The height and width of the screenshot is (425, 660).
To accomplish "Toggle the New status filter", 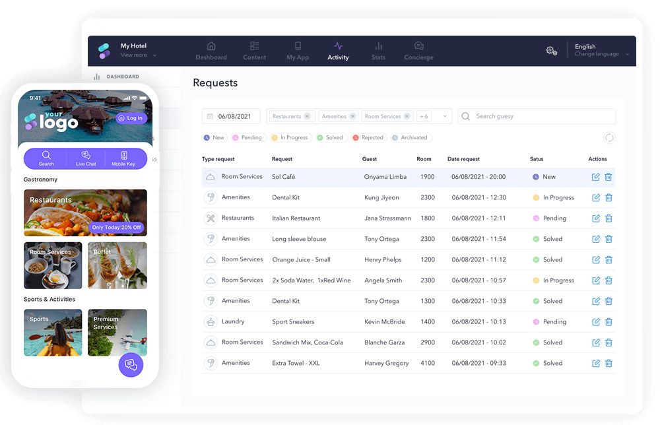I will click(x=214, y=138).
